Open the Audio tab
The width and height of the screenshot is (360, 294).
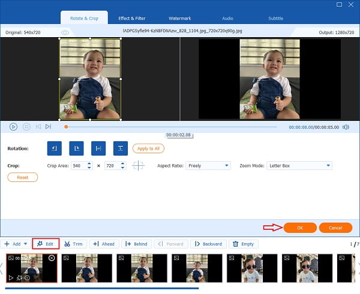pos(227,19)
